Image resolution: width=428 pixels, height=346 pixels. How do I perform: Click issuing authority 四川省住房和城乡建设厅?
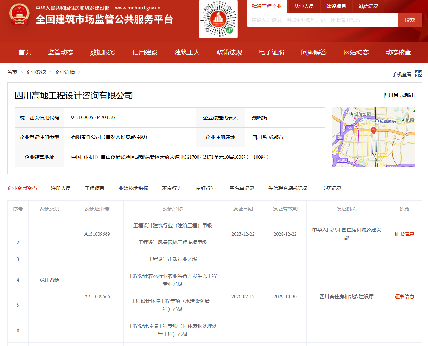tap(346, 296)
